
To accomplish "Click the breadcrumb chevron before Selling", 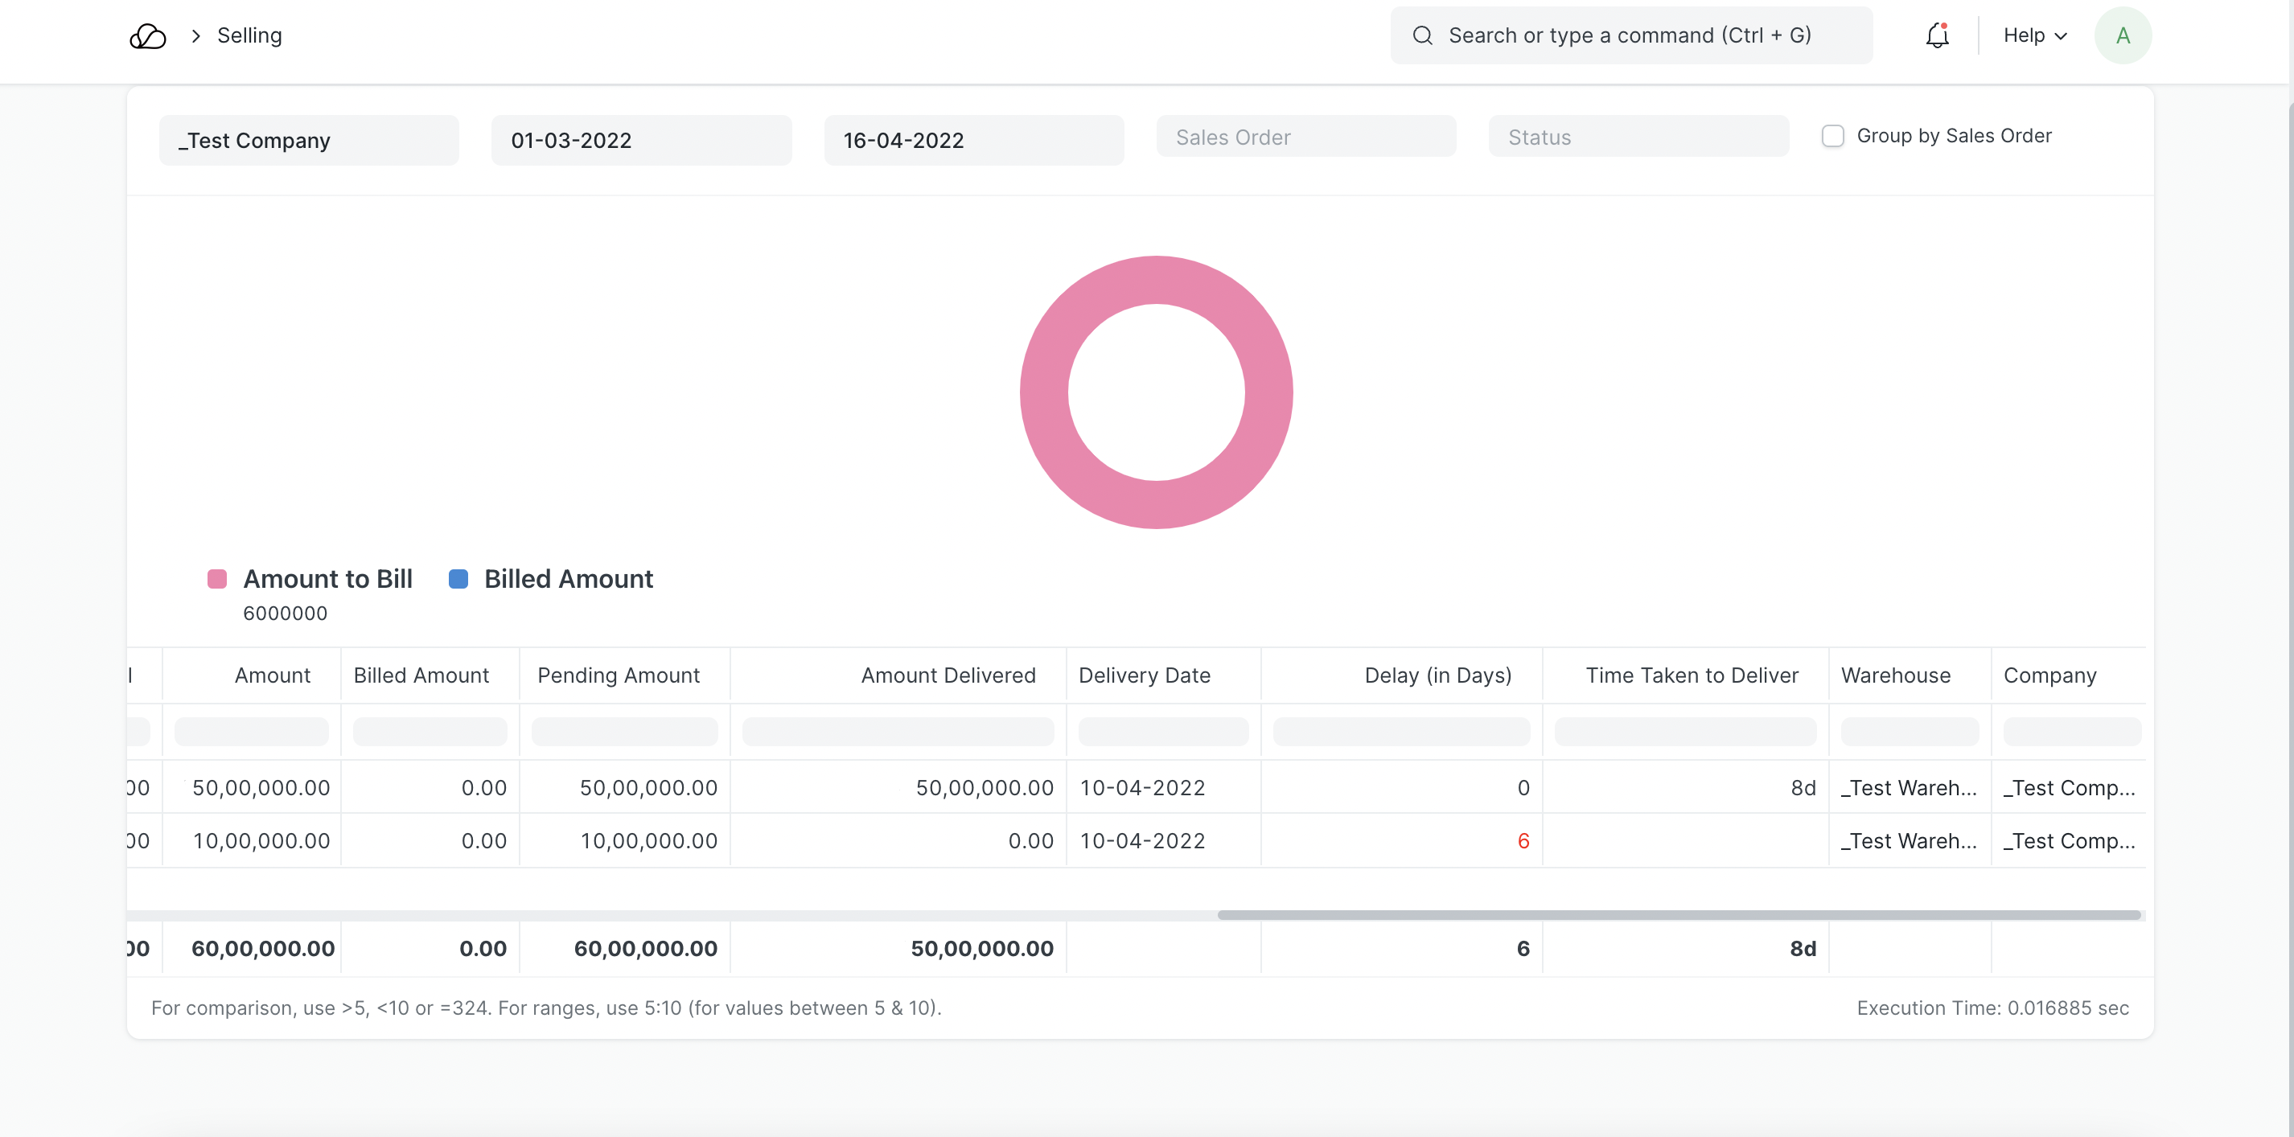I will point(196,35).
